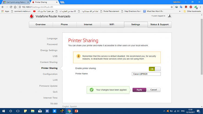Click the purple Apply button

point(139,90)
